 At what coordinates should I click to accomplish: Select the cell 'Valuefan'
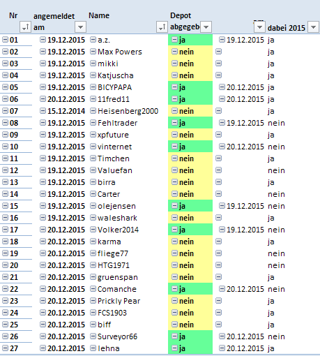click(x=115, y=170)
